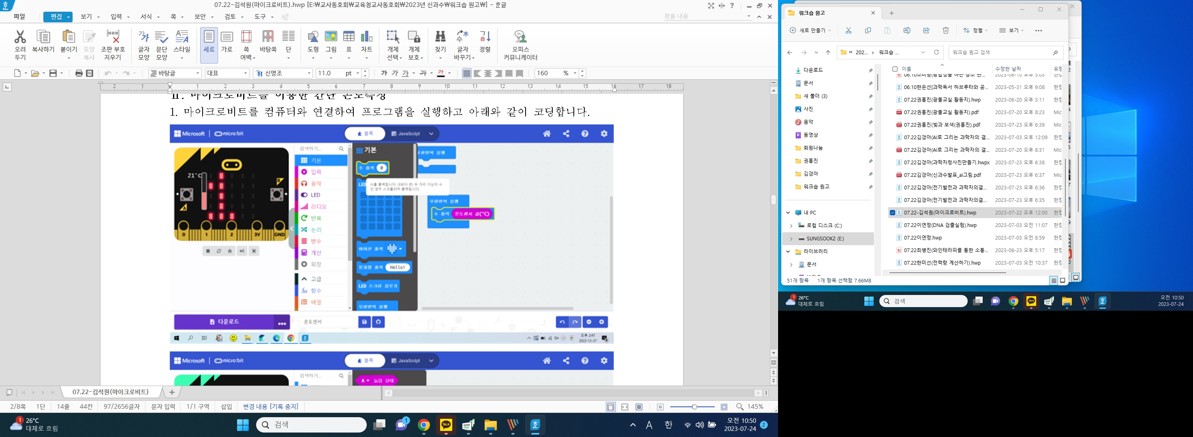This screenshot has height=437, width=1193.
Task: Click the Explorer refresh icon
Action: [x=936, y=52]
